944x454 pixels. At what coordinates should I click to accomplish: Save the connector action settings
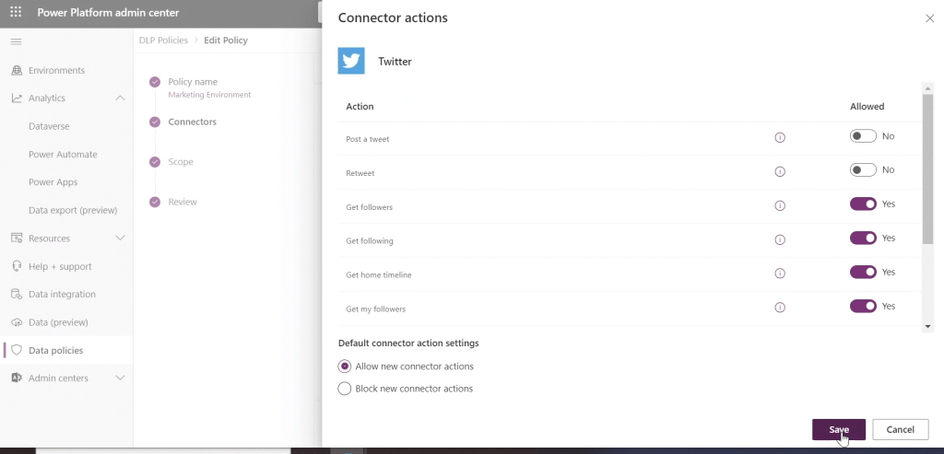click(x=838, y=430)
